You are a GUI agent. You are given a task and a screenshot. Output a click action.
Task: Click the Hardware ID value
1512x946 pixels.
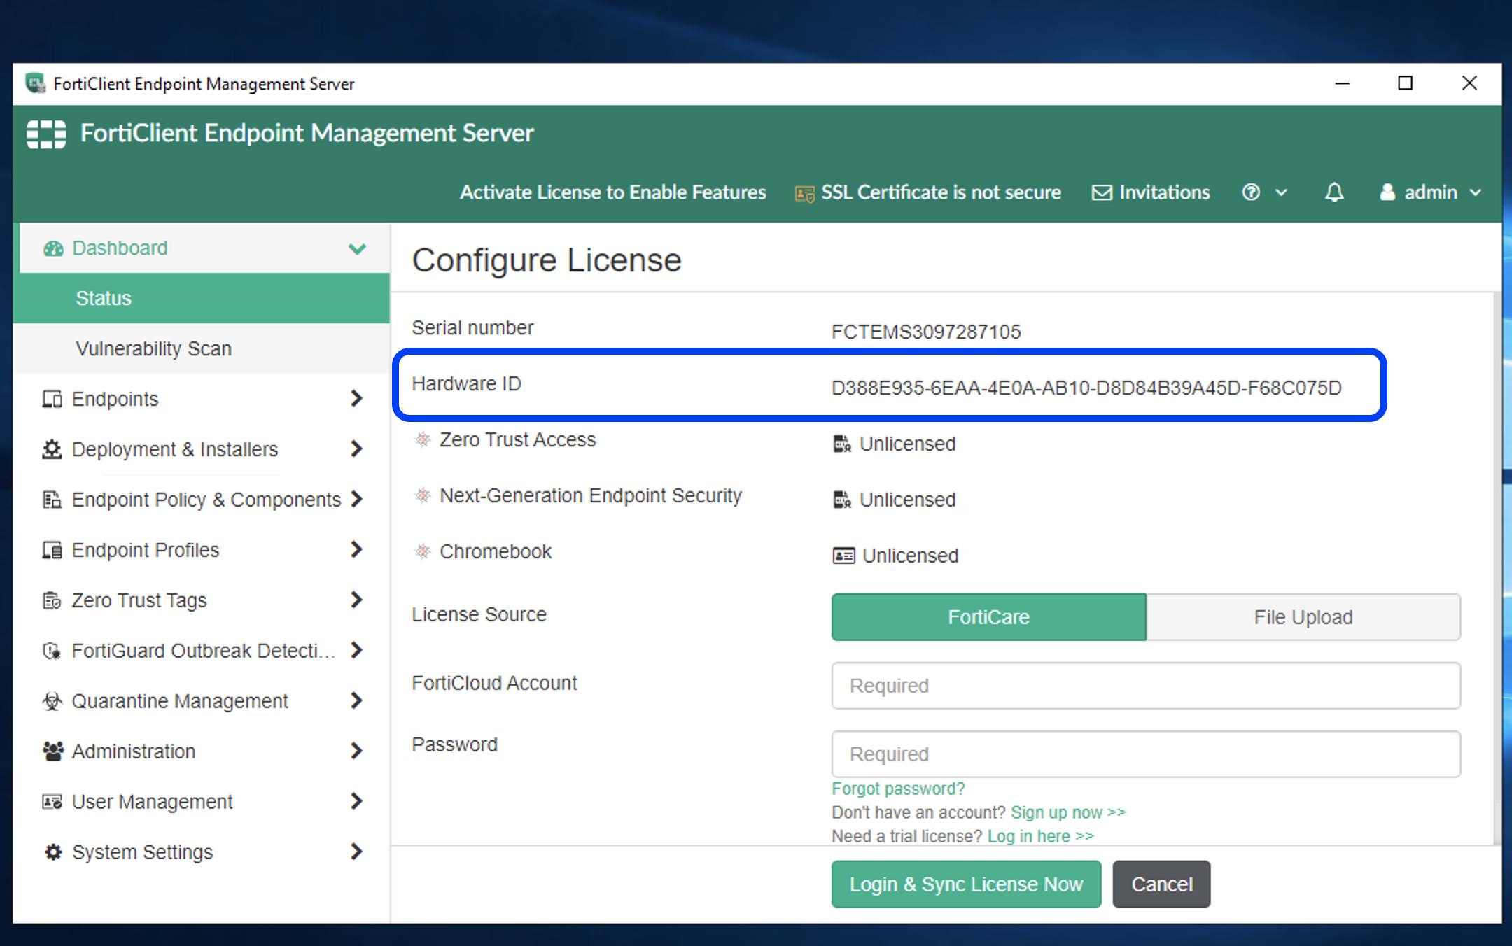(1086, 388)
